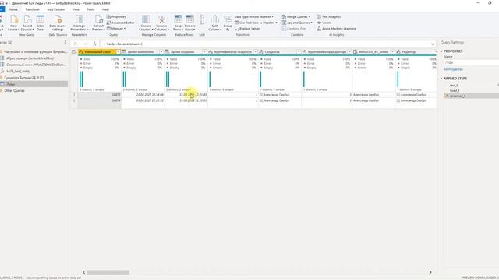Open query Properties
The height and width of the screenshot is (280, 499).
tap(116, 16)
